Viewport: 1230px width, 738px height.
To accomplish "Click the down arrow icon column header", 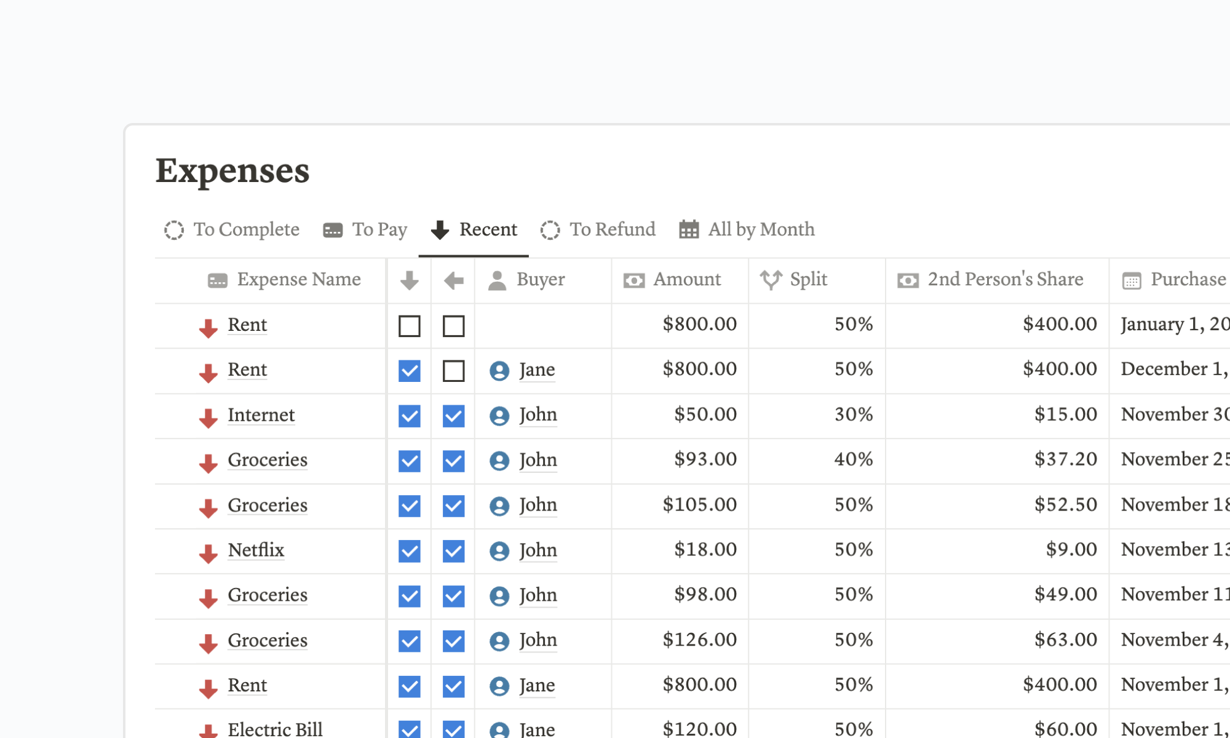I will [x=408, y=280].
